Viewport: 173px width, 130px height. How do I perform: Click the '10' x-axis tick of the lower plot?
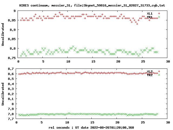[67, 122]
